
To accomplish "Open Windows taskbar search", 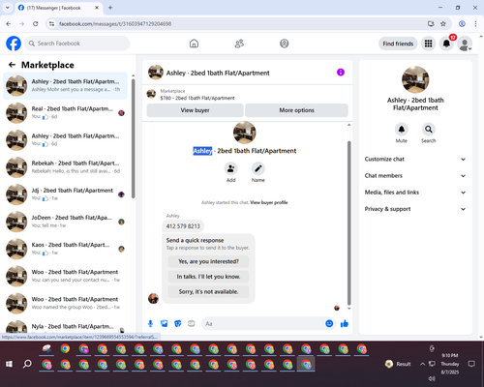I will (27, 364).
